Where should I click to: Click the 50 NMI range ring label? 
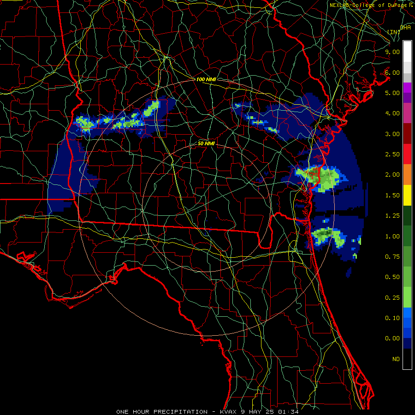(x=206, y=144)
